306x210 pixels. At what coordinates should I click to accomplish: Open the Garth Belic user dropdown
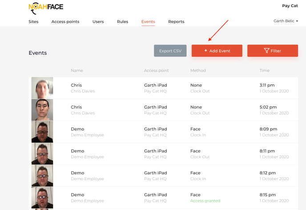tap(286, 21)
